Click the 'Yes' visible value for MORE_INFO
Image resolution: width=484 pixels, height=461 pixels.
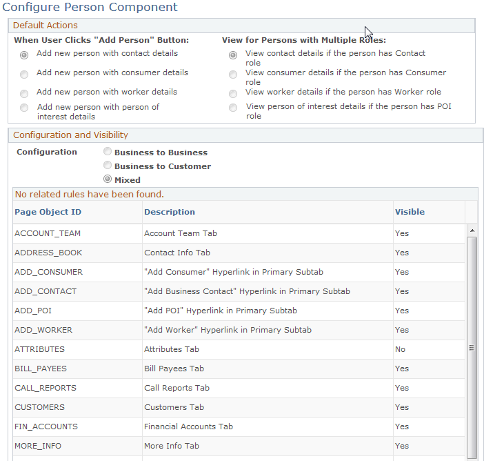[x=402, y=446]
